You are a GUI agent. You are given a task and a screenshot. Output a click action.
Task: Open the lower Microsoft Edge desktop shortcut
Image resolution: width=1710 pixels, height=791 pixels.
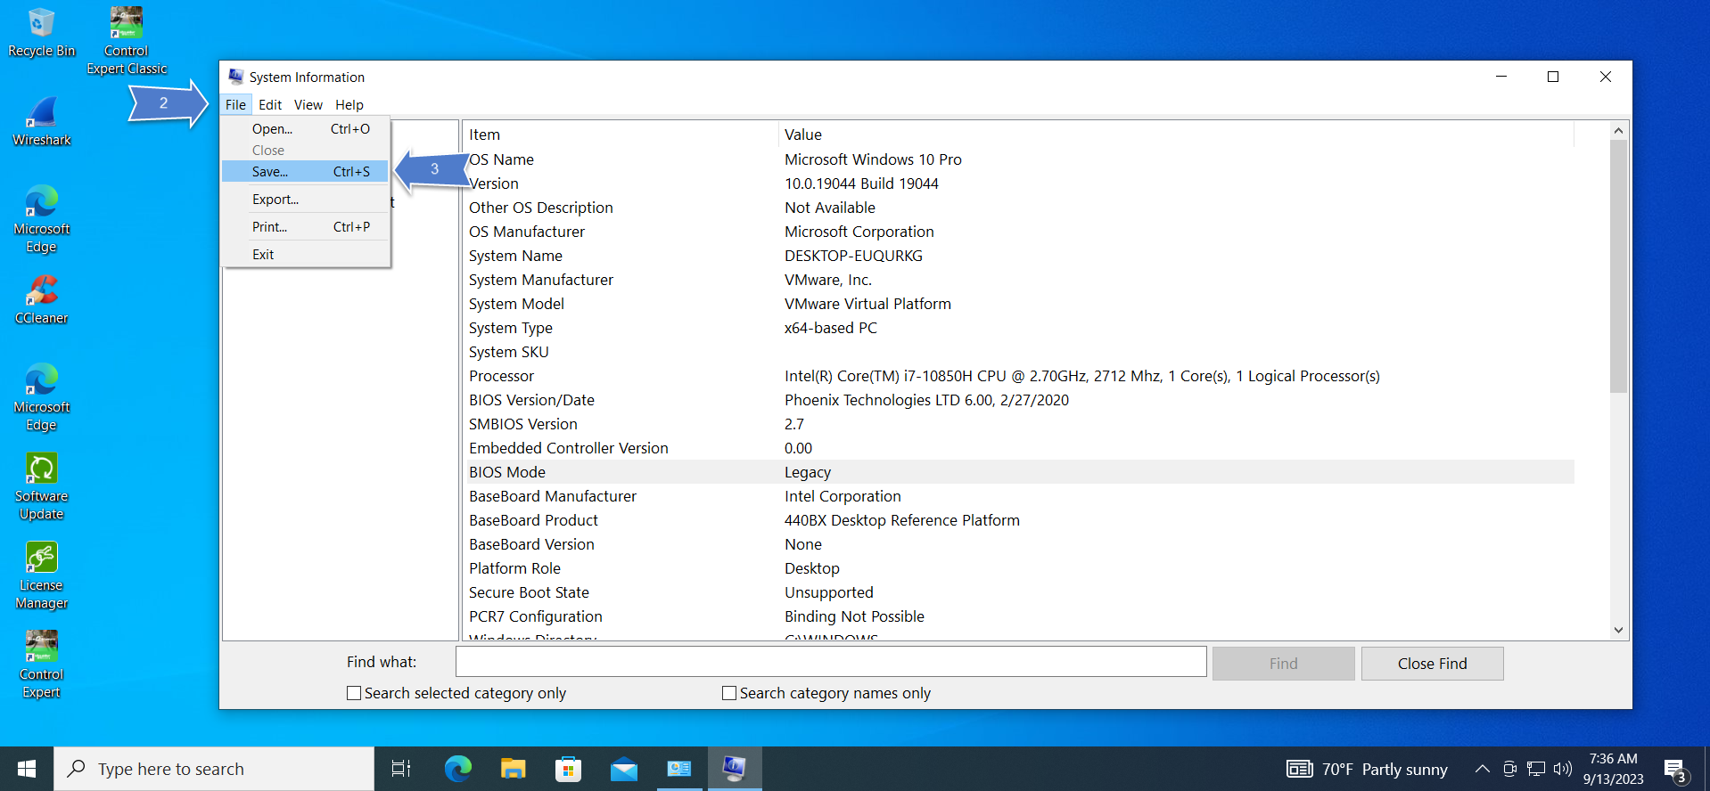(x=41, y=397)
